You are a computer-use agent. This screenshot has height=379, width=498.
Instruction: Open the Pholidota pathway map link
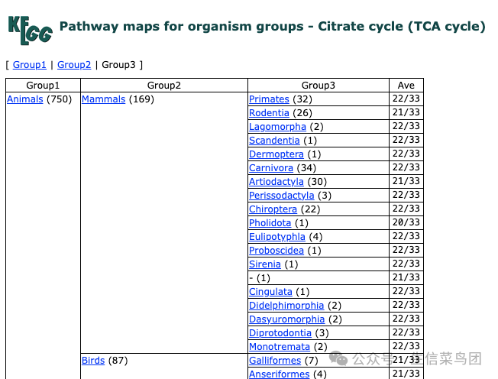point(270,222)
